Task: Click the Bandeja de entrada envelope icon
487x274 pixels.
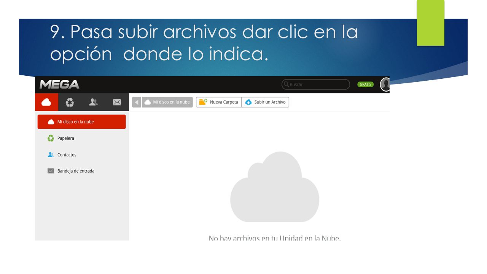Action: coord(51,171)
